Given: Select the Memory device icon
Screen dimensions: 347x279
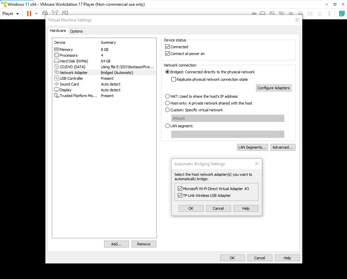Looking at the screenshot, I should click(57, 49).
